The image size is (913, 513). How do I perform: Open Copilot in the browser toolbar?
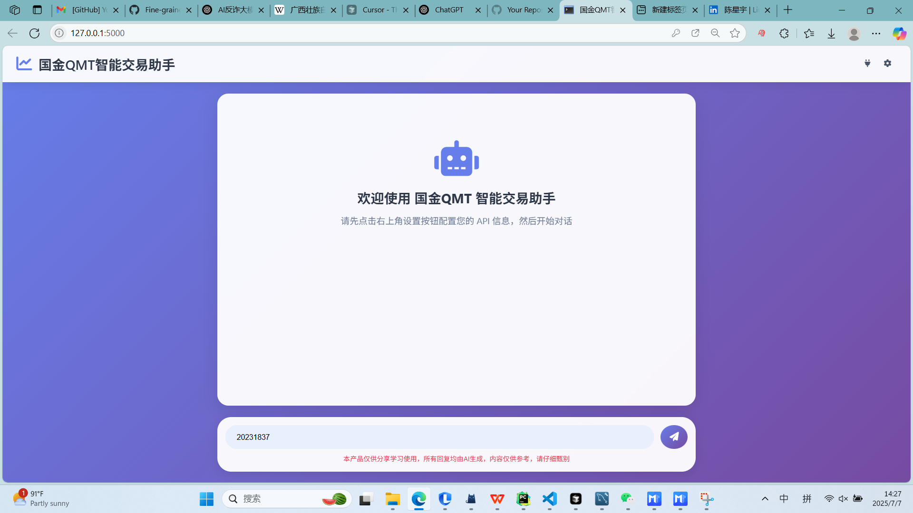click(899, 33)
